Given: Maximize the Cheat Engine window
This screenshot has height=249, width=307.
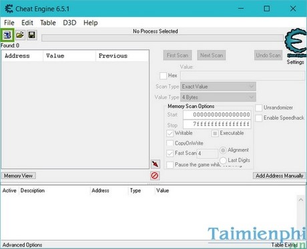Looking at the screenshot, I should [x=267, y=9].
